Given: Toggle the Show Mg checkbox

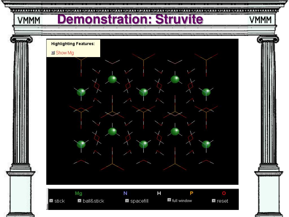Looking at the screenshot, I should pos(53,53).
